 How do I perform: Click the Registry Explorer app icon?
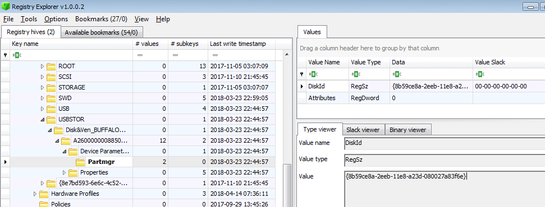[x=6, y=6]
